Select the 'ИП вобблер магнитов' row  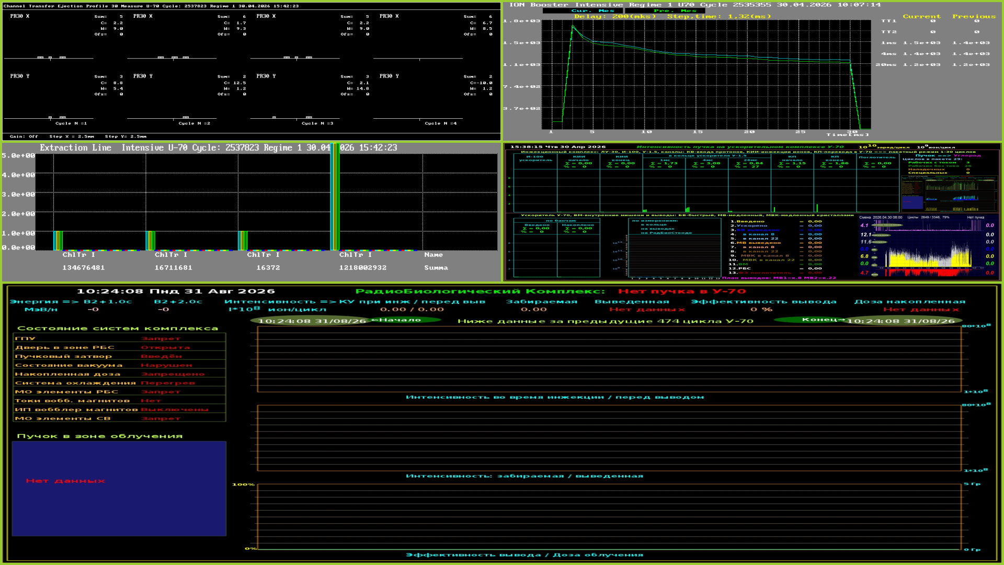119,410
